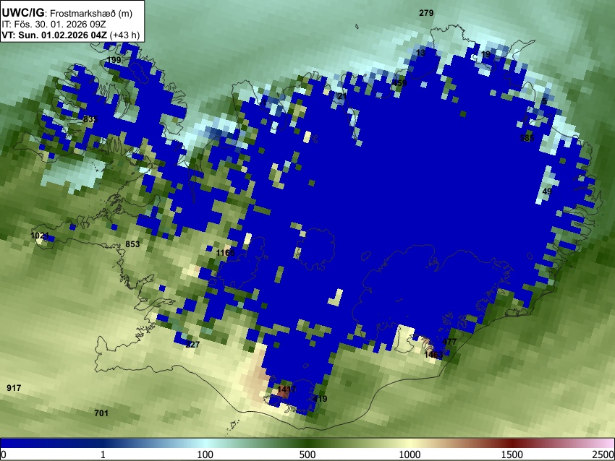The height and width of the screenshot is (461, 615).
Task: Click the map value 1165
Action: 226,253
